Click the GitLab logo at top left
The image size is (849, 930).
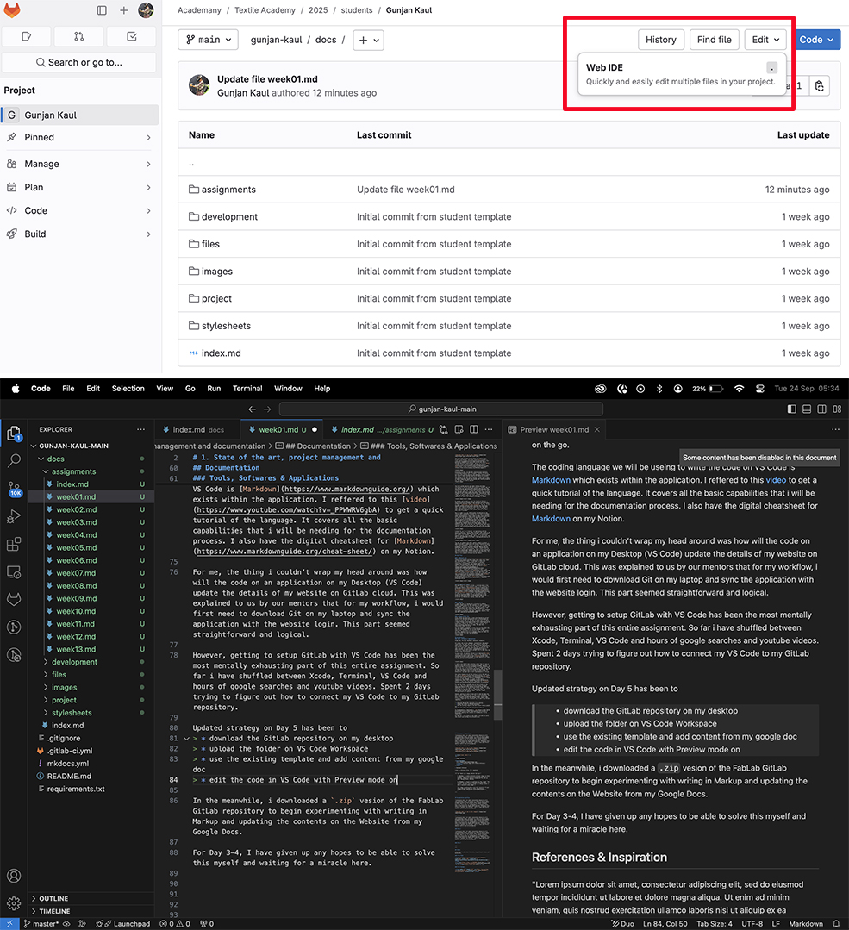pos(12,10)
